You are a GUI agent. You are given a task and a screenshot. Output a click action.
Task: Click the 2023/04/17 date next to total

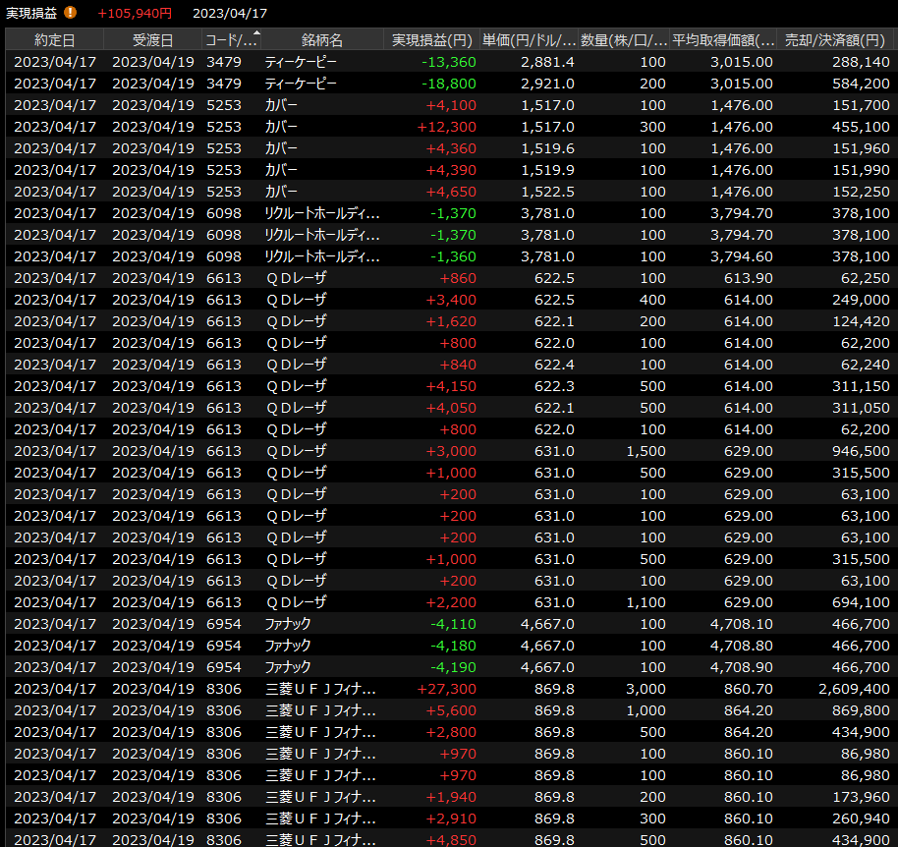[230, 14]
